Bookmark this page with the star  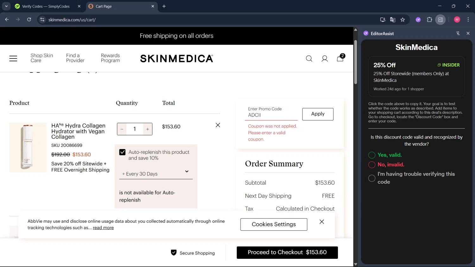tap(402, 20)
